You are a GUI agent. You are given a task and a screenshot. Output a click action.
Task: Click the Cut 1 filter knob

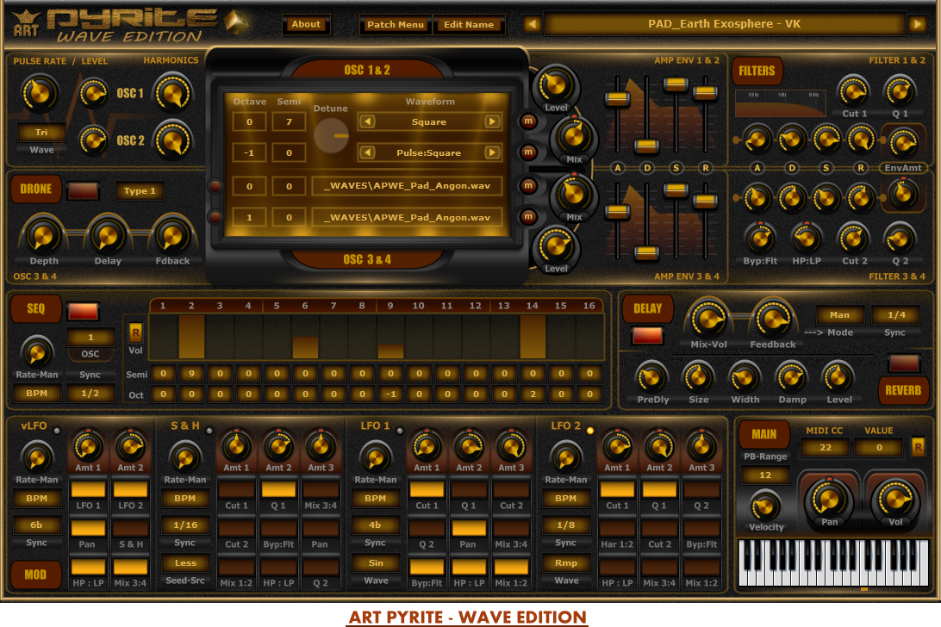(854, 90)
